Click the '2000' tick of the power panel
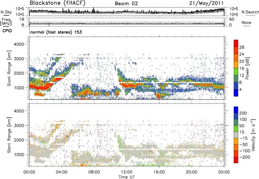Screen dimensions: 259x179 [19, 73]
